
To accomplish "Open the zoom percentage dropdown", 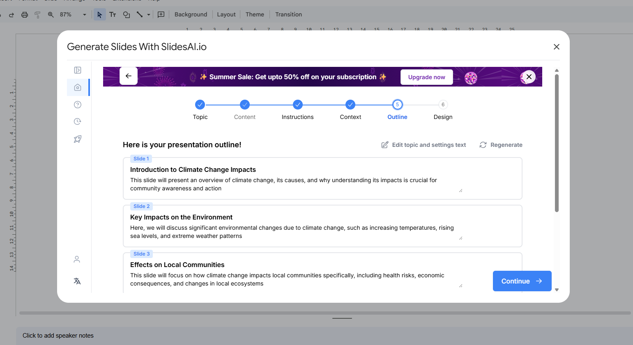I will click(x=85, y=14).
